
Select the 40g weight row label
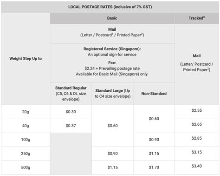[26, 126]
